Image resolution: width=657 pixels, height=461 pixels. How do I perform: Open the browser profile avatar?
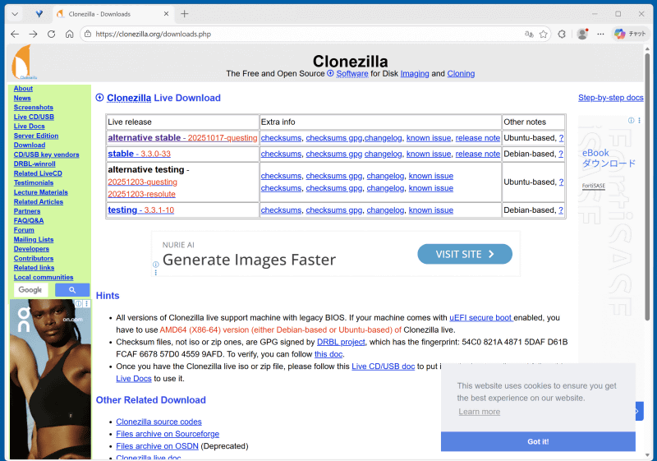(582, 34)
